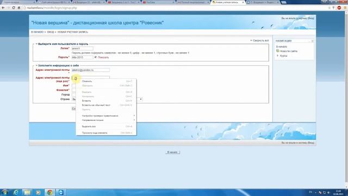
Task: Click the first Адрес электронной почты field
Action: (91, 70)
